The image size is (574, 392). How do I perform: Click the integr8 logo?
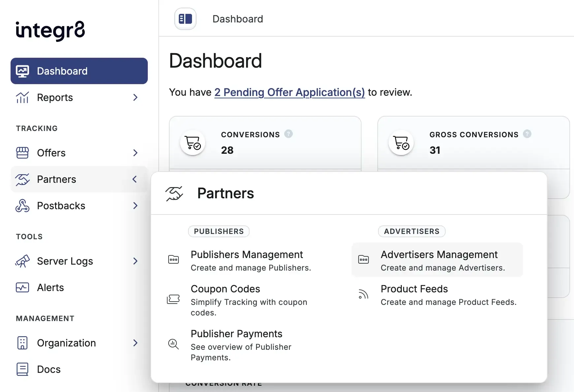tap(50, 31)
